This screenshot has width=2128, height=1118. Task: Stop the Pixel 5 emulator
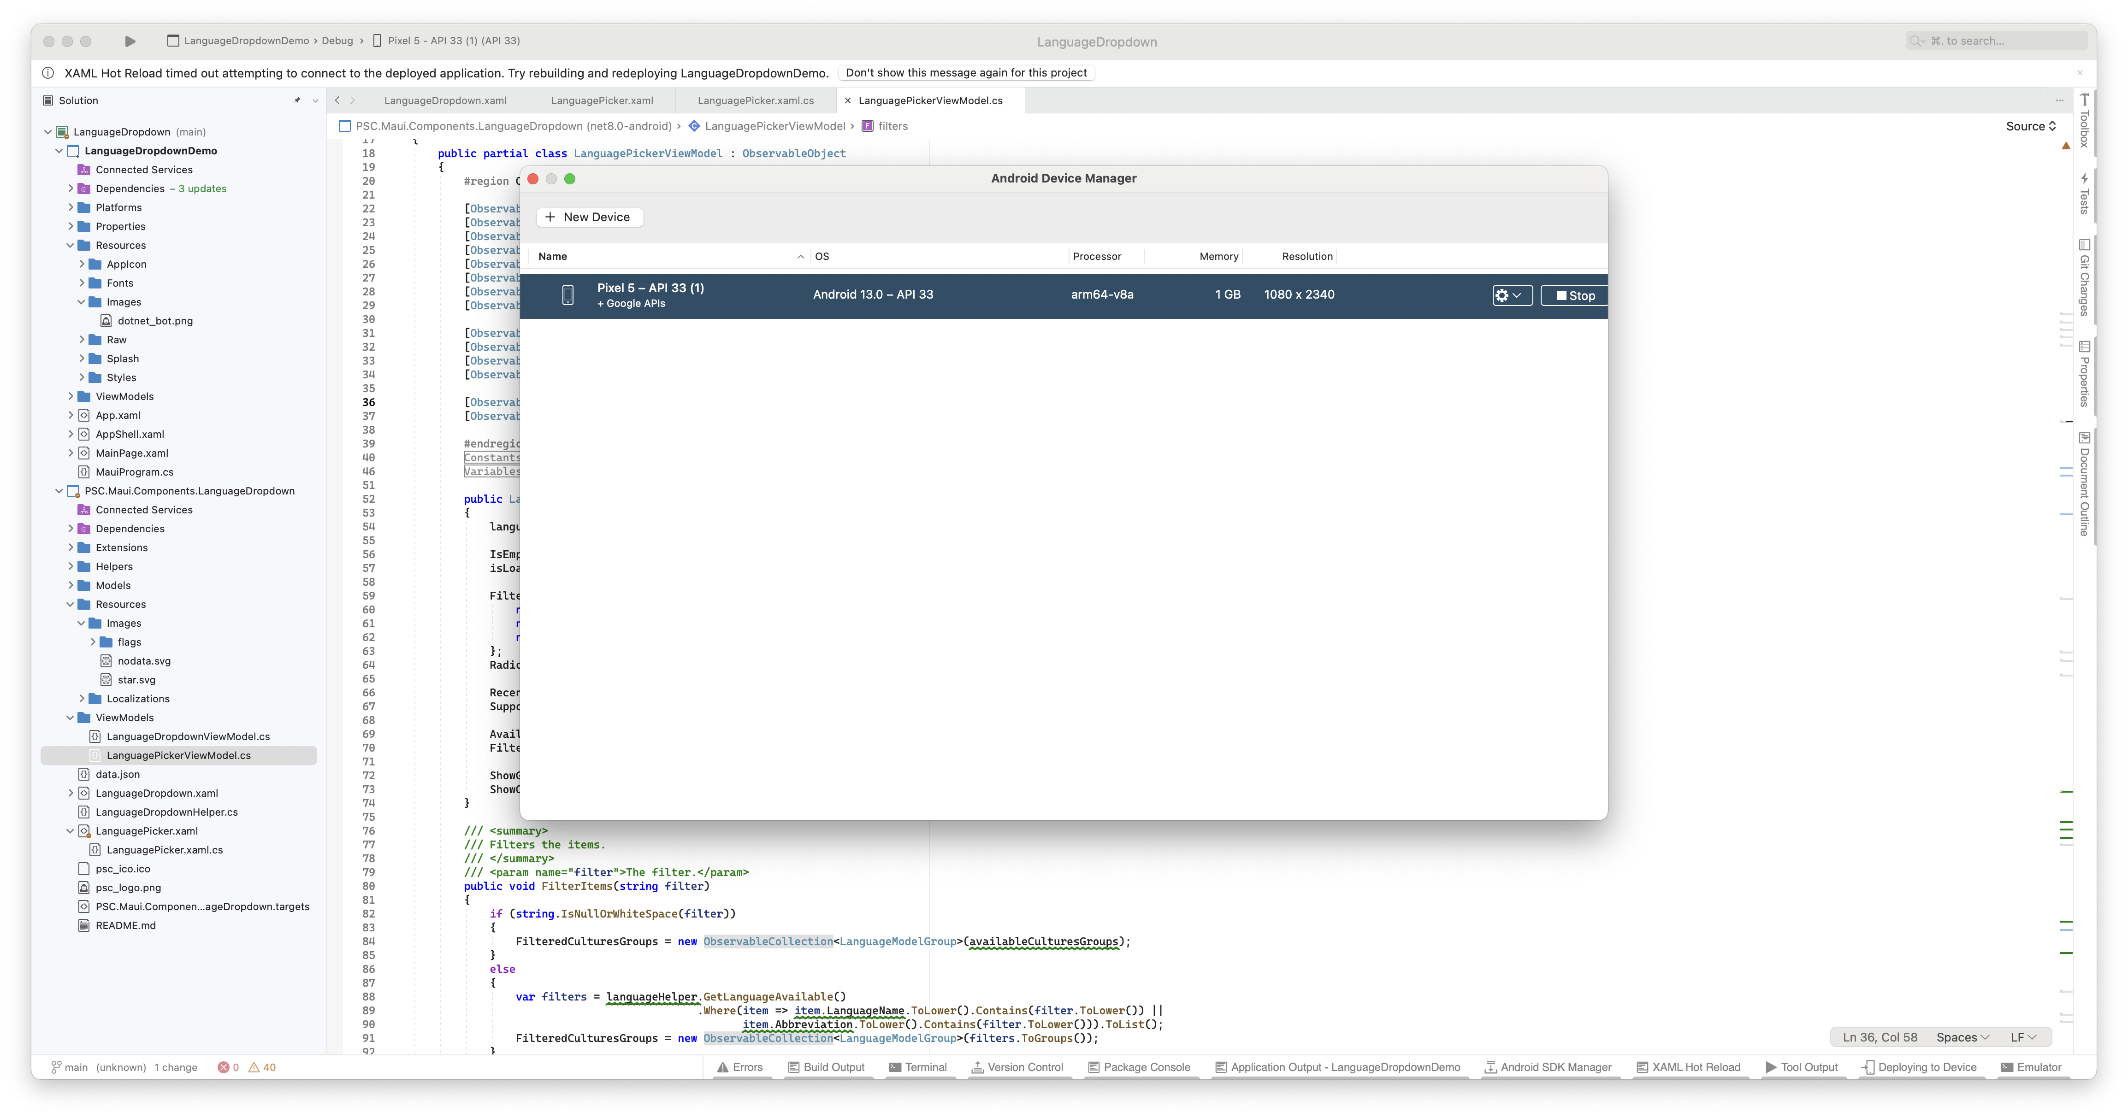coord(1574,295)
